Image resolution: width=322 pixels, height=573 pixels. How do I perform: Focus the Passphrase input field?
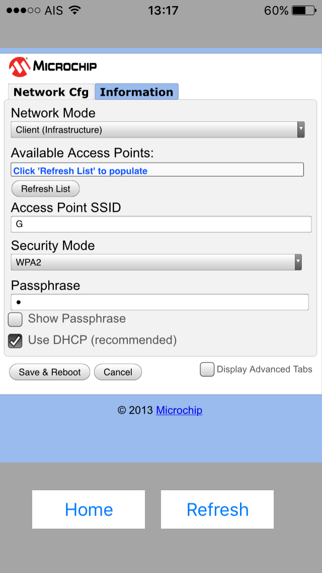pyautogui.click(x=159, y=302)
